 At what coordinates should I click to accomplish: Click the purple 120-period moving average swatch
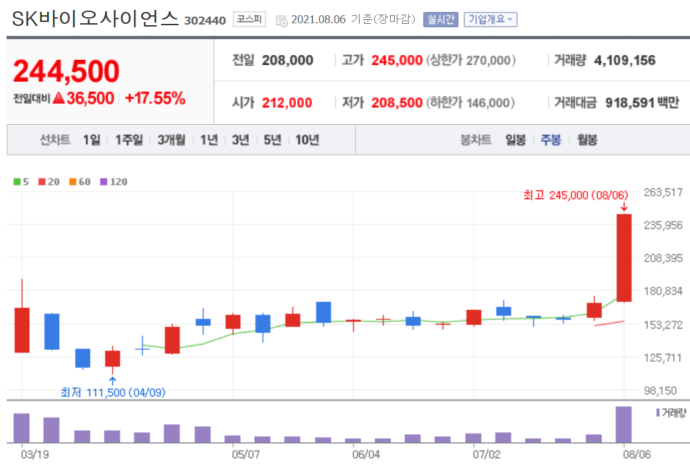104,182
